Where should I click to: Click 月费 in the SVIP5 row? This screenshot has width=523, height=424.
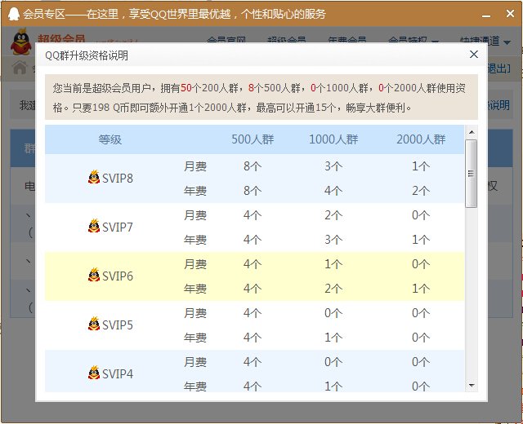(x=195, y=313)
